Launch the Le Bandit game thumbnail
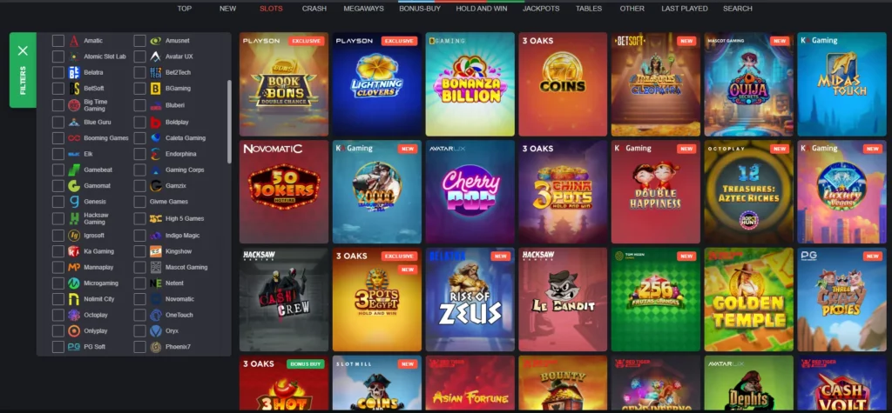 (x=563, y=299)
